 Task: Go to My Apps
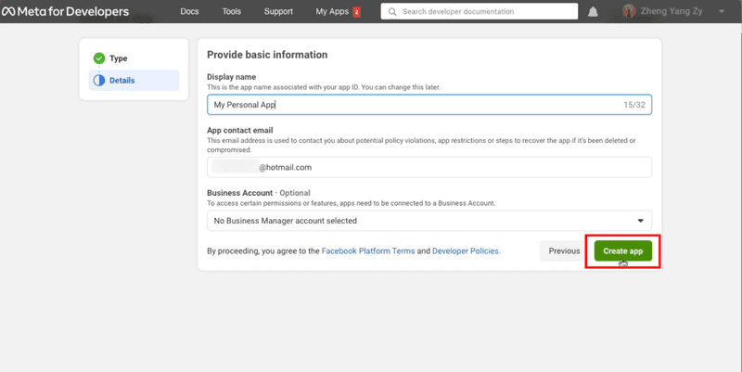point(332,12)
